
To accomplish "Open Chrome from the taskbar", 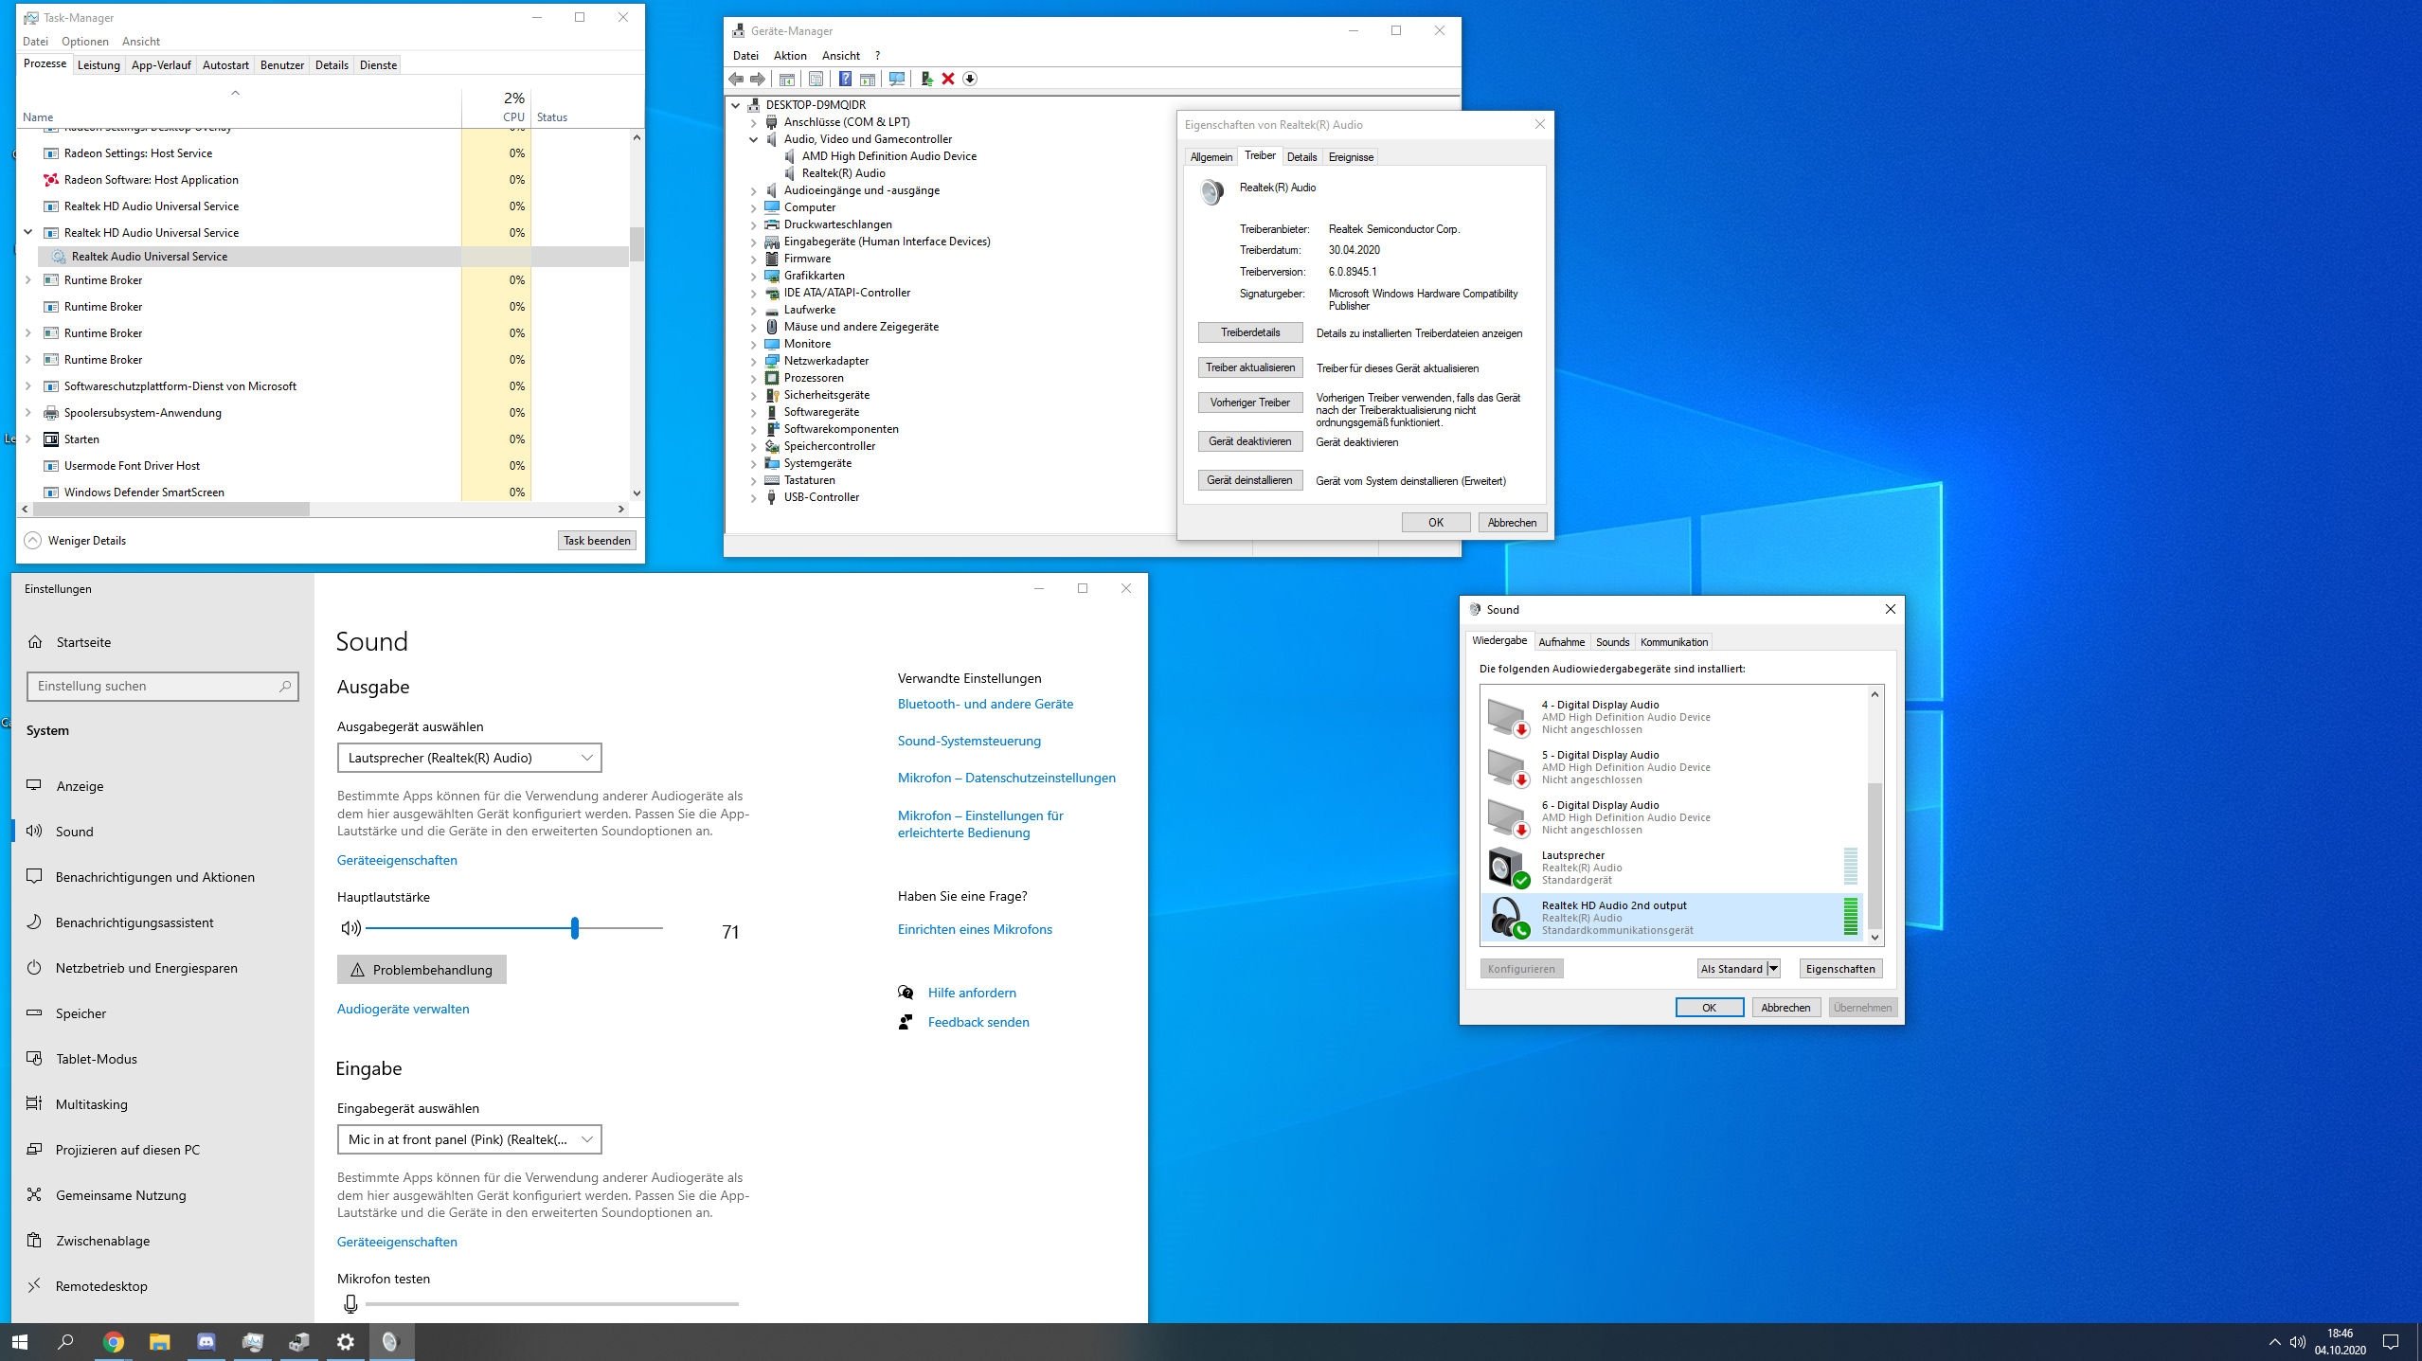I will tap(113, 1341).
